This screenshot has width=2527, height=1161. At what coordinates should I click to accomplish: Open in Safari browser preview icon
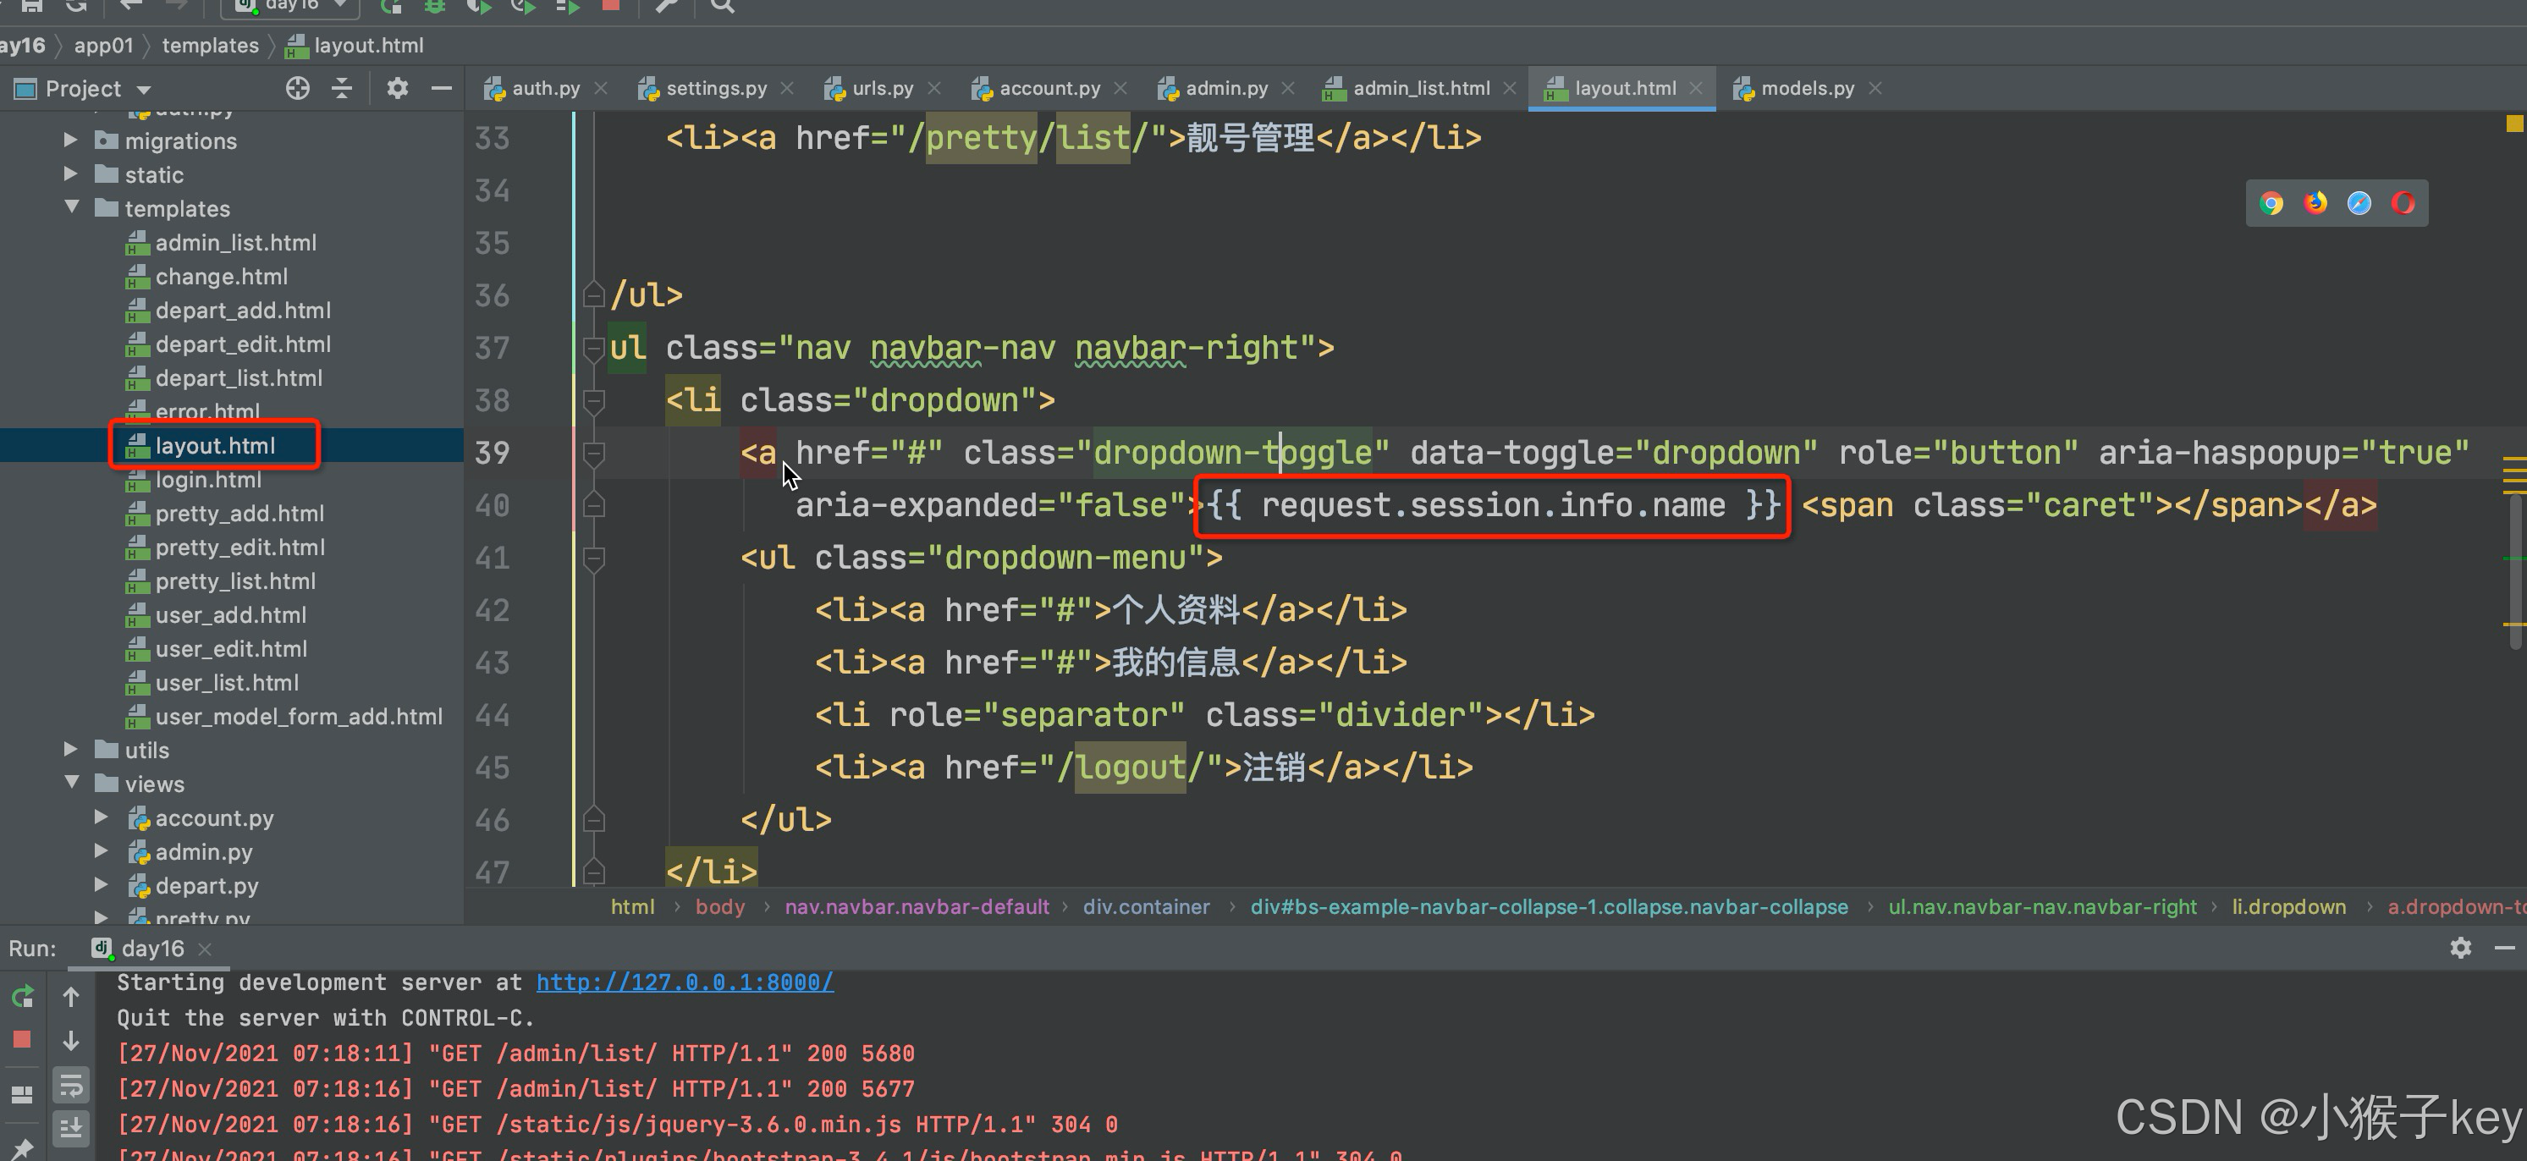click(x=2359, y=203)
